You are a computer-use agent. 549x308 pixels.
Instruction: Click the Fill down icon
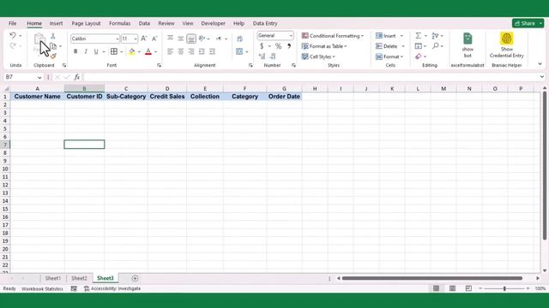pos(418,45)
